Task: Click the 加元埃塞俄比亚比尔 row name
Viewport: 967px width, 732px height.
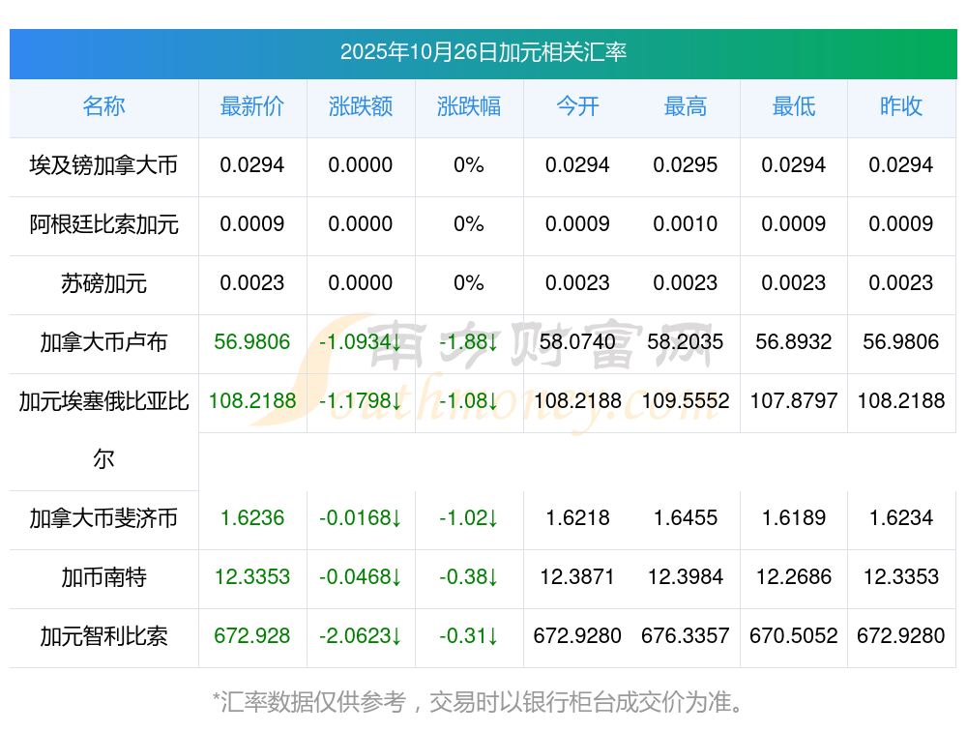Action: 103,430
